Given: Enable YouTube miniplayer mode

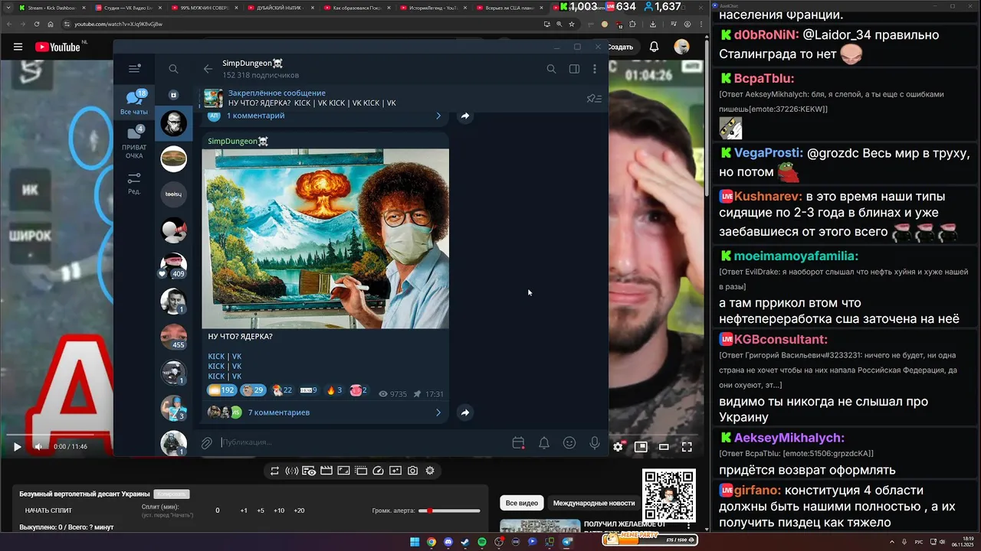Looking at the screenshot, I should click(641, 447).
